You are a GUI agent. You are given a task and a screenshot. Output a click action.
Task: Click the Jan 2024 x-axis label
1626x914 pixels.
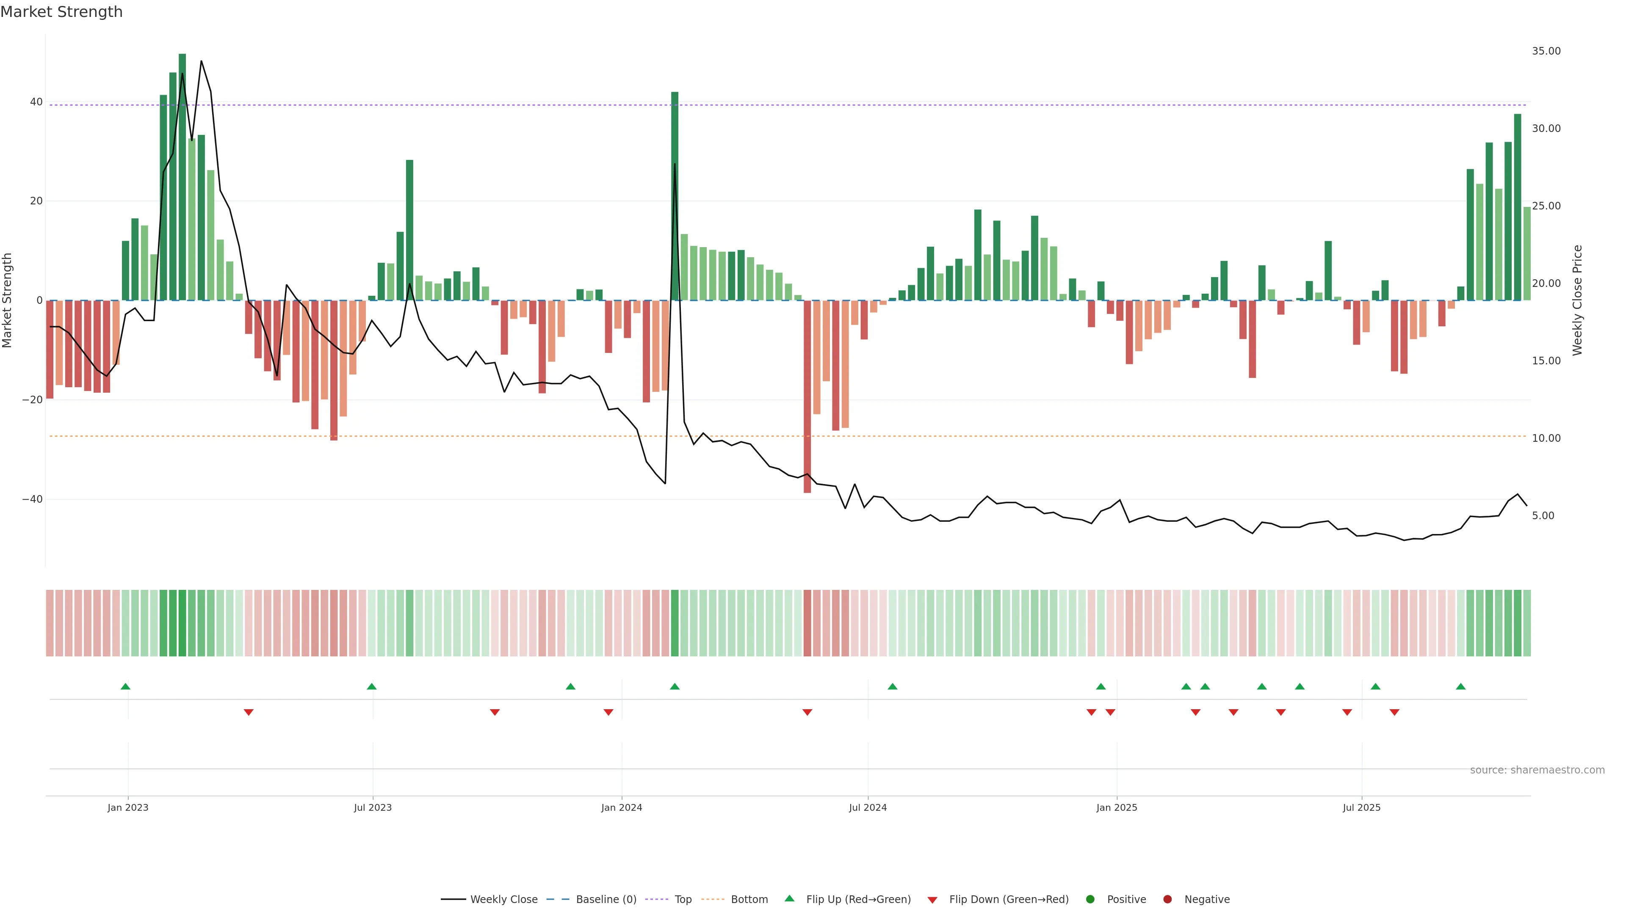(x=622, y=807)
